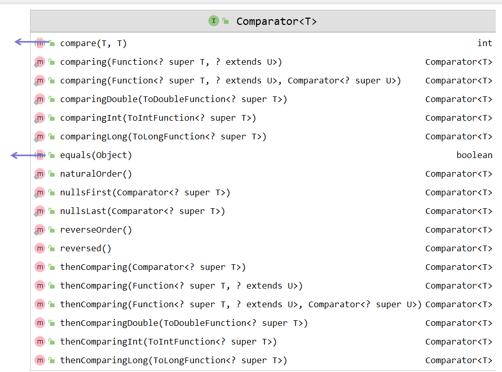Click method icon of thenComparing(Comparator) row
Screen dimensions: 502x372
pos(40,267)
